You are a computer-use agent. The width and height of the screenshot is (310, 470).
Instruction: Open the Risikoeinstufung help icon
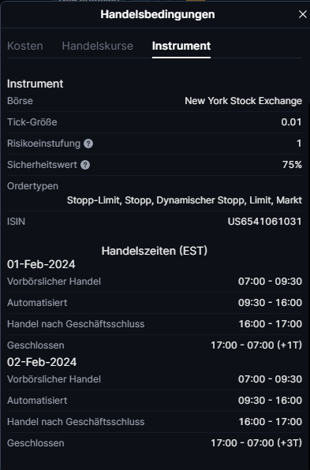pos(88,144)
